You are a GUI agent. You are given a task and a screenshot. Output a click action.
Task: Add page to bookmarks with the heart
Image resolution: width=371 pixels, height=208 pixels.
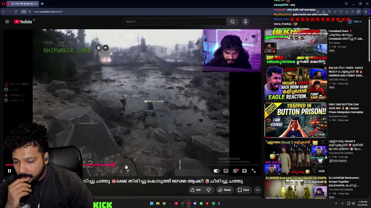(x=341, y=12)
